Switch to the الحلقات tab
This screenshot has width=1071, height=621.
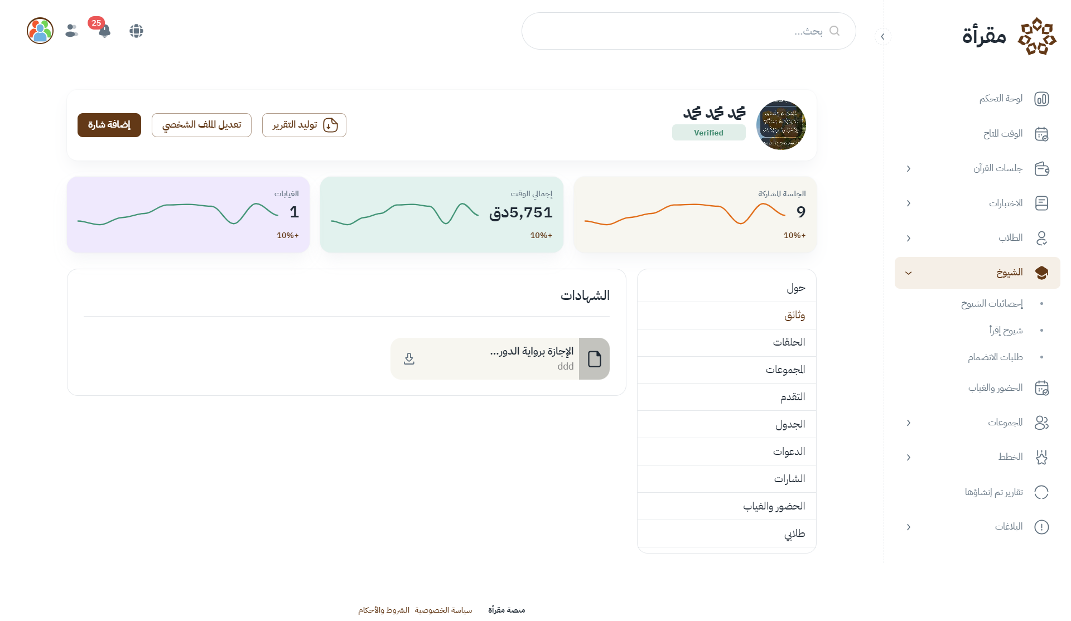789,342
